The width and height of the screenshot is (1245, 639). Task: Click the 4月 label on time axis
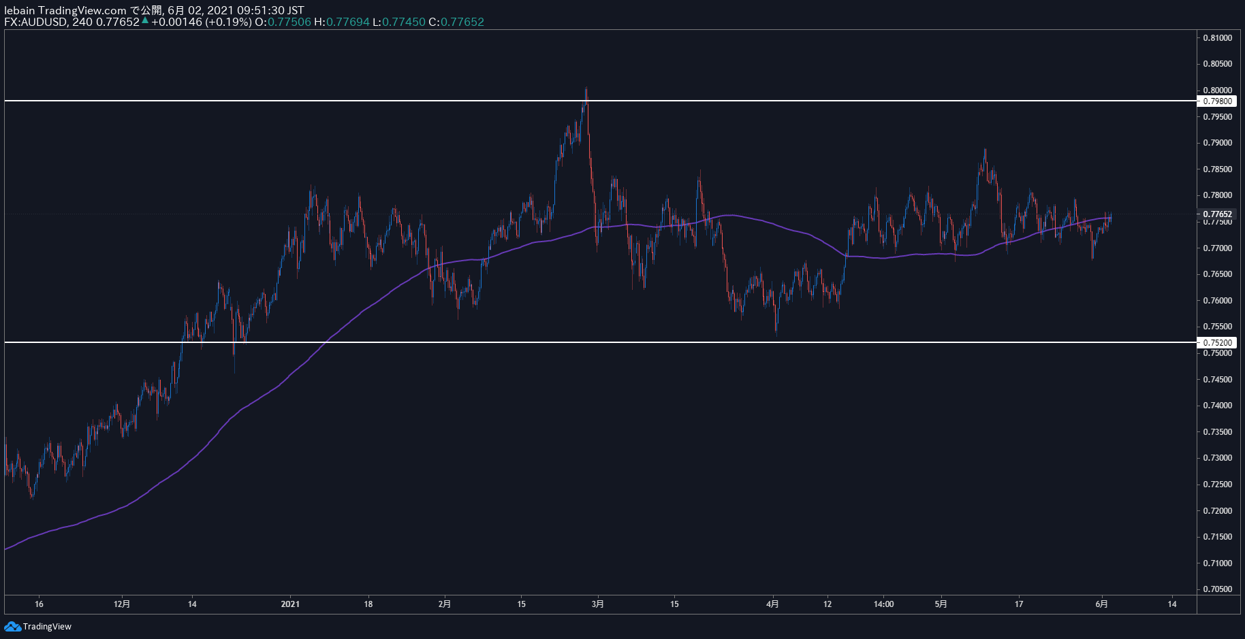[x=772, y=604]
